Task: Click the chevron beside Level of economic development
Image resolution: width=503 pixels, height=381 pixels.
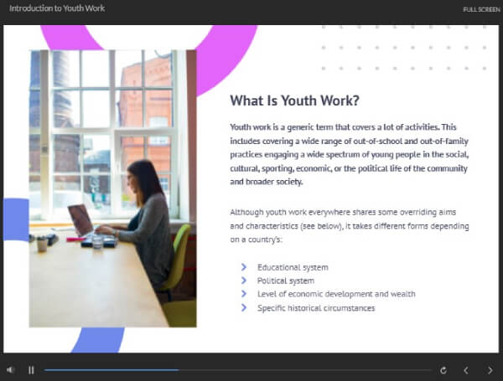Action: click(244, 294)
